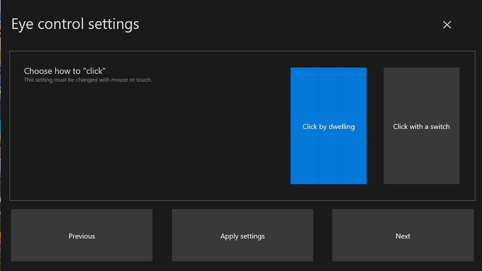
Task: Go back to the previous settings page
Action: (82, 235)
